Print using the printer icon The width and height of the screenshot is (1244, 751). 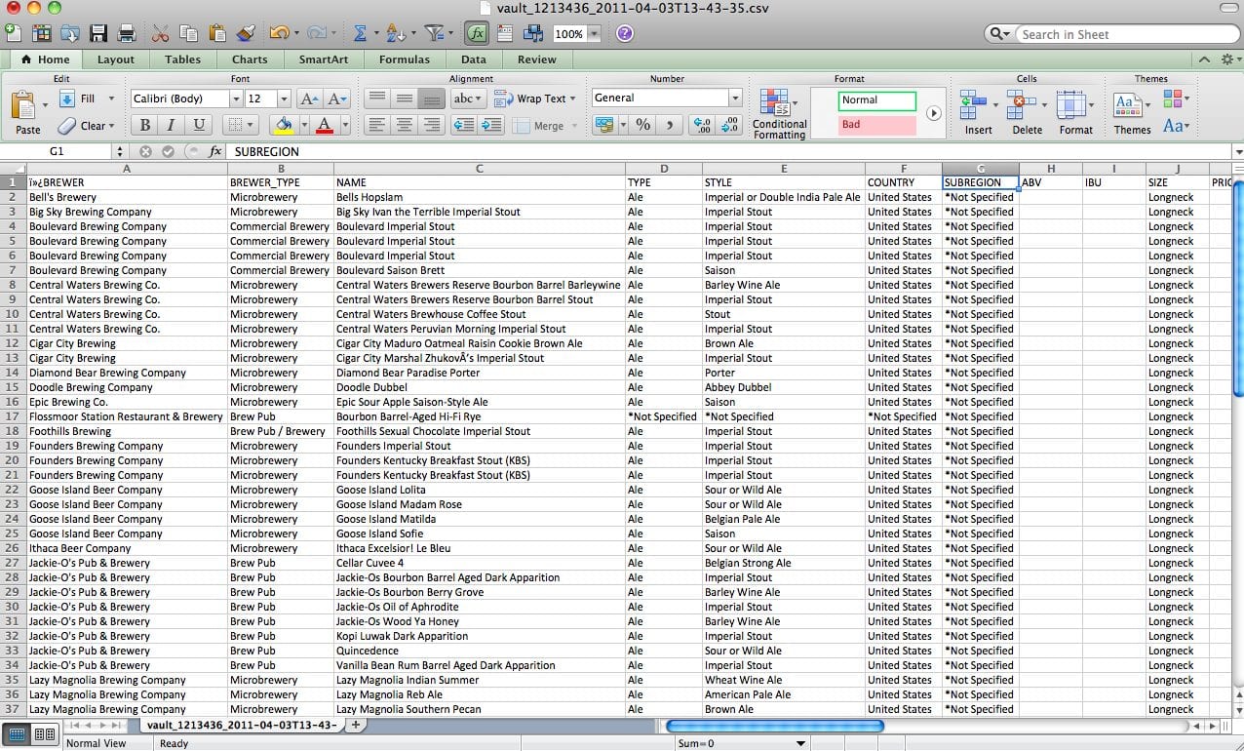coord(126,33)
